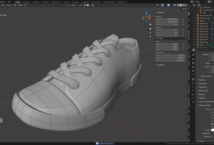
Task: Lock the Rotation Z value
Action: pyautogui.click(x=183, y=35)
